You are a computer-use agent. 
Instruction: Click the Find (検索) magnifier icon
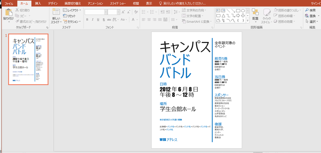pos(307,10)
